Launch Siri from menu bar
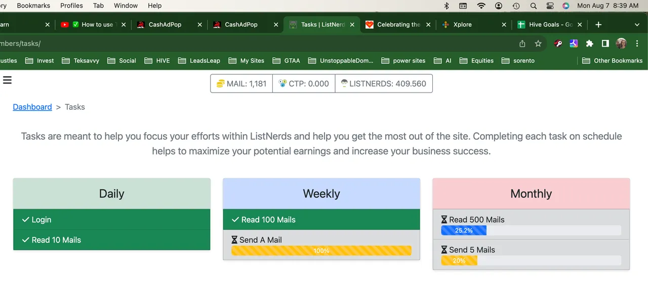Image resolution: width=648 pixels, height=293 pixels. click(566, 6)
